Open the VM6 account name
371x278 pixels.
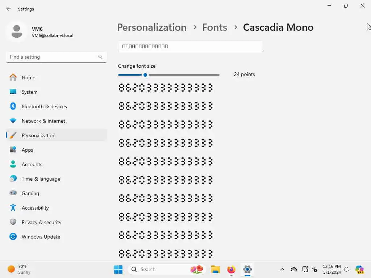click(x=37, y=29)
